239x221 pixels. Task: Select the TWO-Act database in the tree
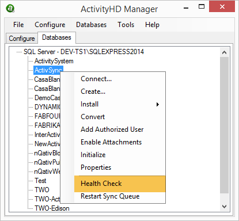pyautogui.click(x=47, y=199)
